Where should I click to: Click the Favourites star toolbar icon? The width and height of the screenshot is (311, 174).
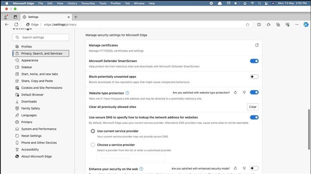coord(269,24)
